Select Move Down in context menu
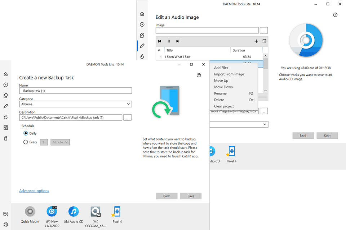 pyautogui.click(x=234, y=87)
